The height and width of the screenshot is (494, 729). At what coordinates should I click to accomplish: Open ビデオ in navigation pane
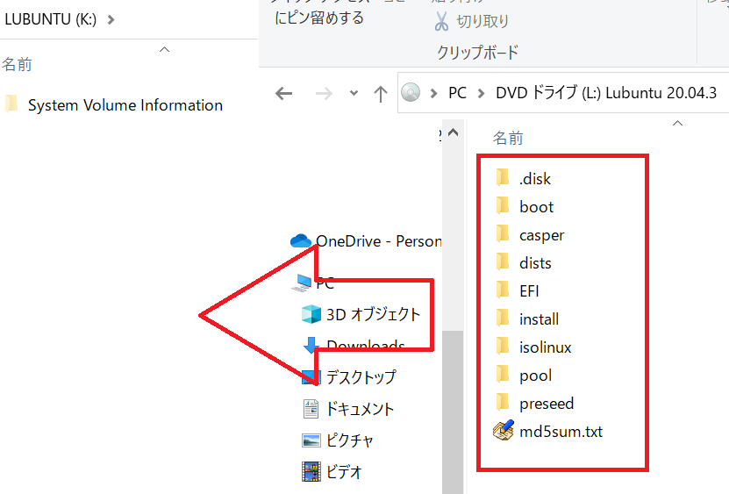point(344,472)
